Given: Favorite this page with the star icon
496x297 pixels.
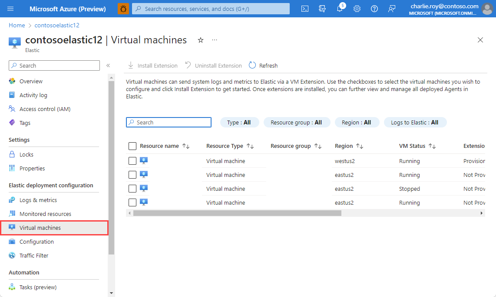Looking at the screenshot, I should pyautogui.click(x=201, y=40).
